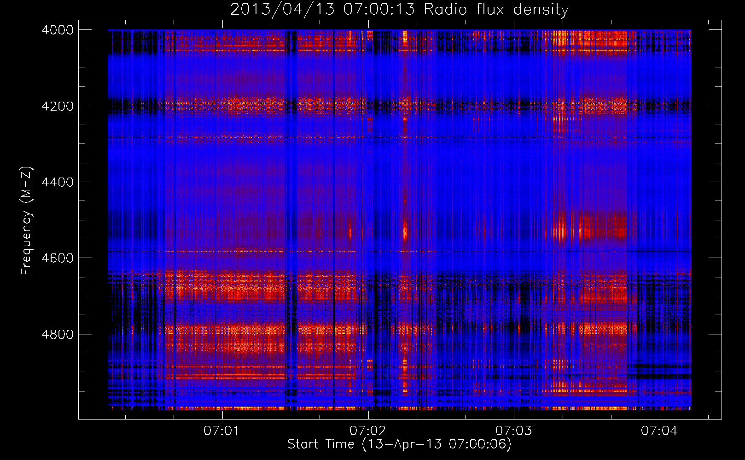Click the "Start Time (13-Apr-13 07:00:06)" label
Screen dimensions: 745x460
tap(399, 444)
